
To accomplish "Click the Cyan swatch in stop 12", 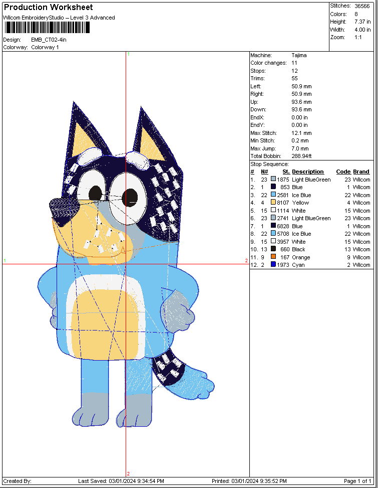I will click(x=273, y=264).
